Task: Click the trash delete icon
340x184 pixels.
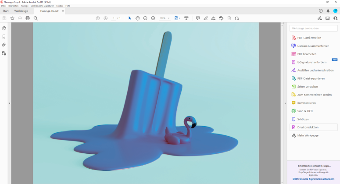Action: [229, 18]
